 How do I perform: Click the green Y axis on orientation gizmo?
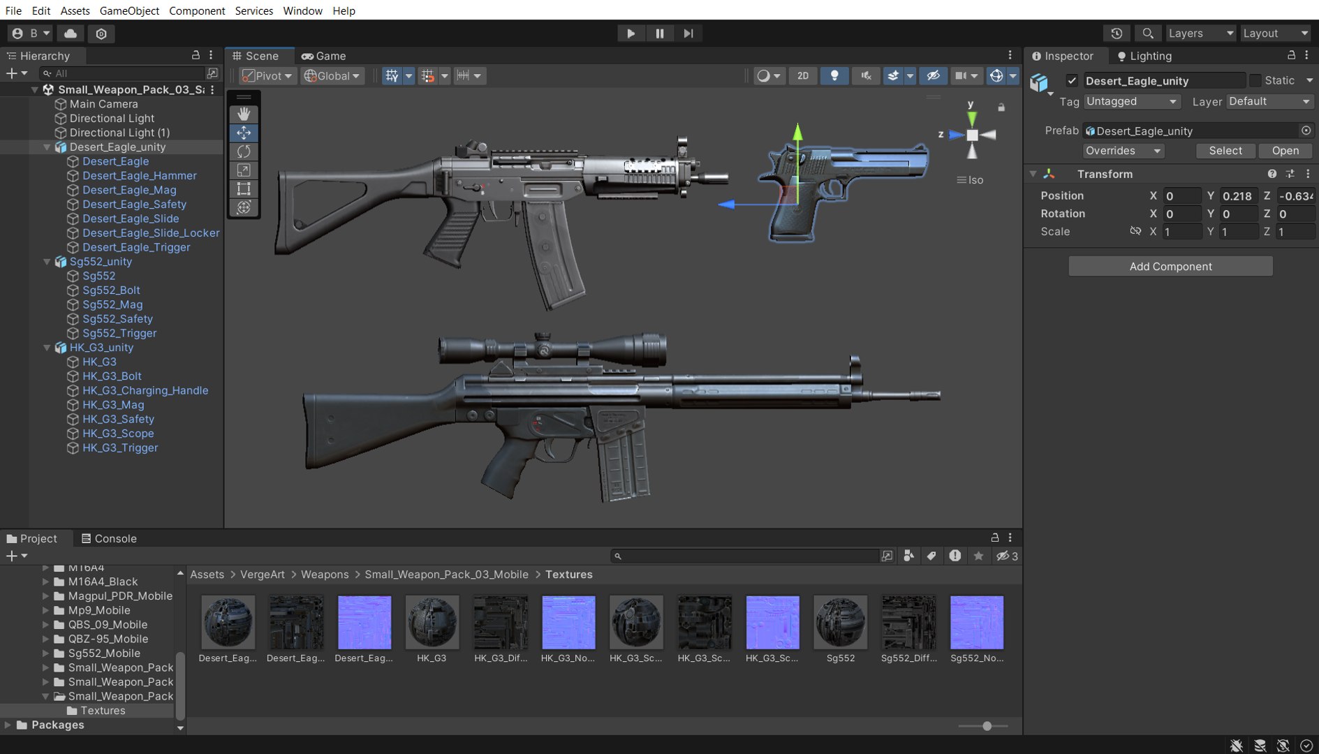click(x=972, y=119)
